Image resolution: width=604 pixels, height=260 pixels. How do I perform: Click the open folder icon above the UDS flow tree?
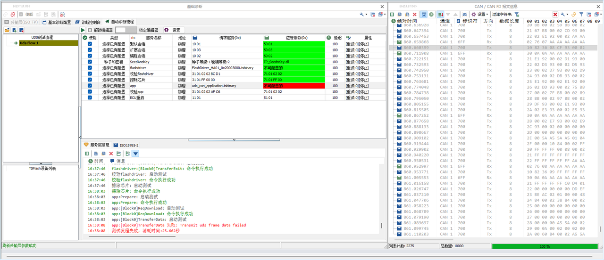(x=7, y=30)
